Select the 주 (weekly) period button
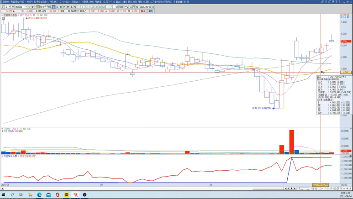The image size is (353, 199). [57, 7]
